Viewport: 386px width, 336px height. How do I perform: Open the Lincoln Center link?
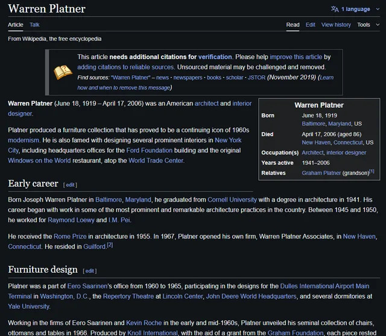183,296
